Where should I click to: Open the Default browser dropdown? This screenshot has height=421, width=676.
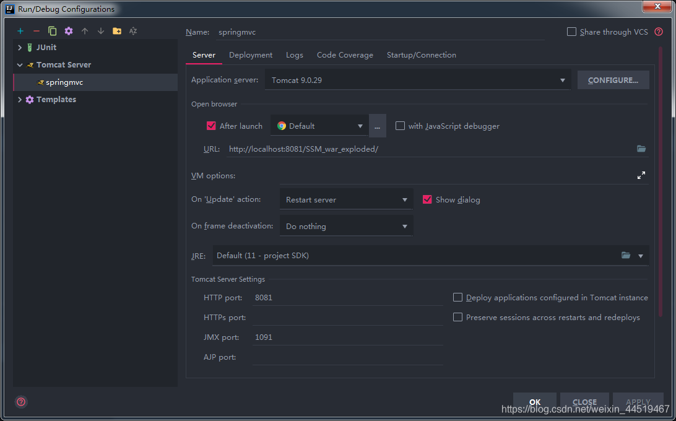[x=319, y=126]
